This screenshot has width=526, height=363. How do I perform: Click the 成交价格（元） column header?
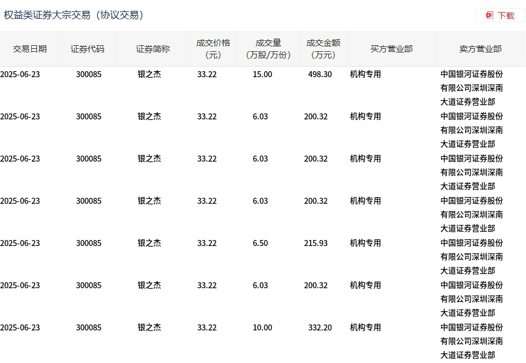[x=213, y=49]
